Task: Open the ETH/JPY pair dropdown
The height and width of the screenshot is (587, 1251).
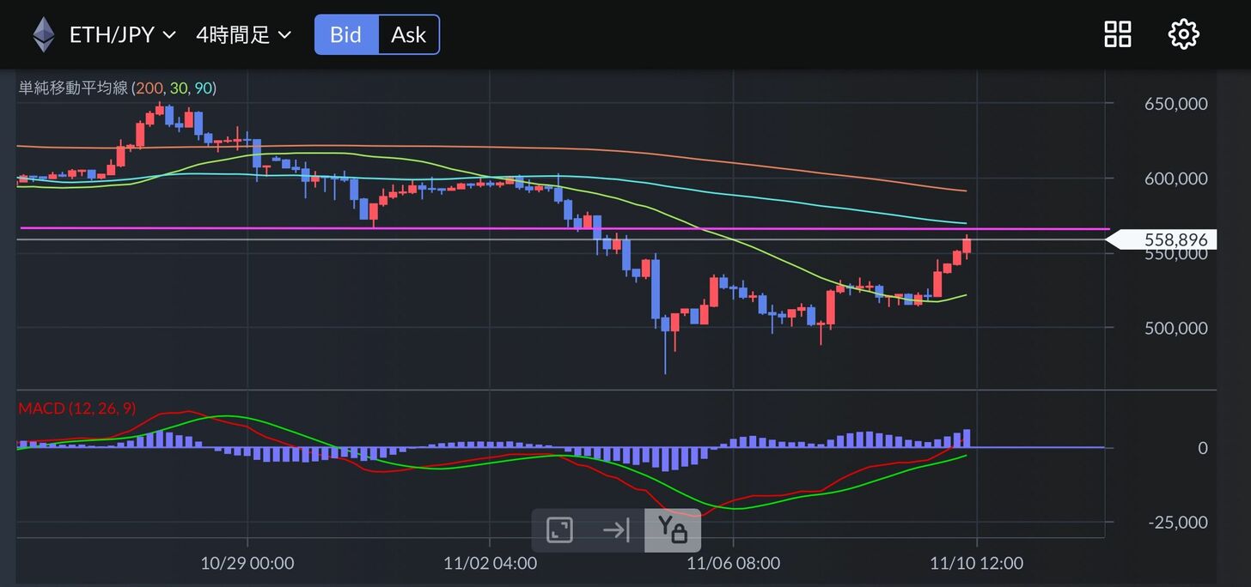Action: point(122,35)
